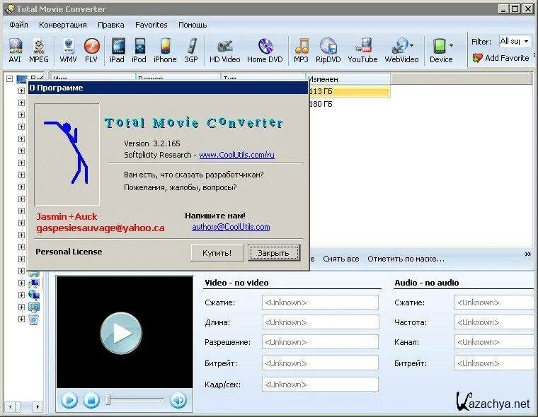Viewport: 538px width, 417px height.
Task: Select the 113 ГБ highlighted row
Action: coord(349,91)
